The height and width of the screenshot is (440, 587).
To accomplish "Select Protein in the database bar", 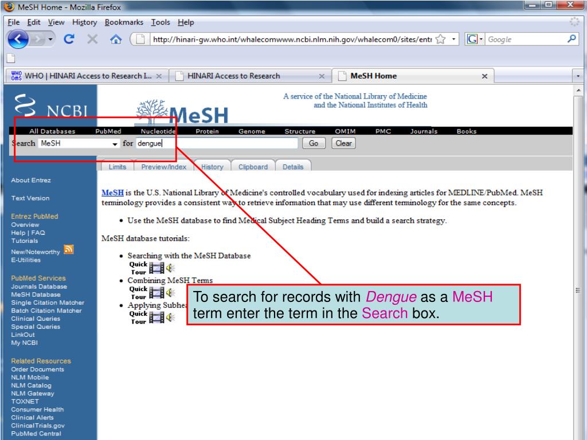I will (207, 131).
